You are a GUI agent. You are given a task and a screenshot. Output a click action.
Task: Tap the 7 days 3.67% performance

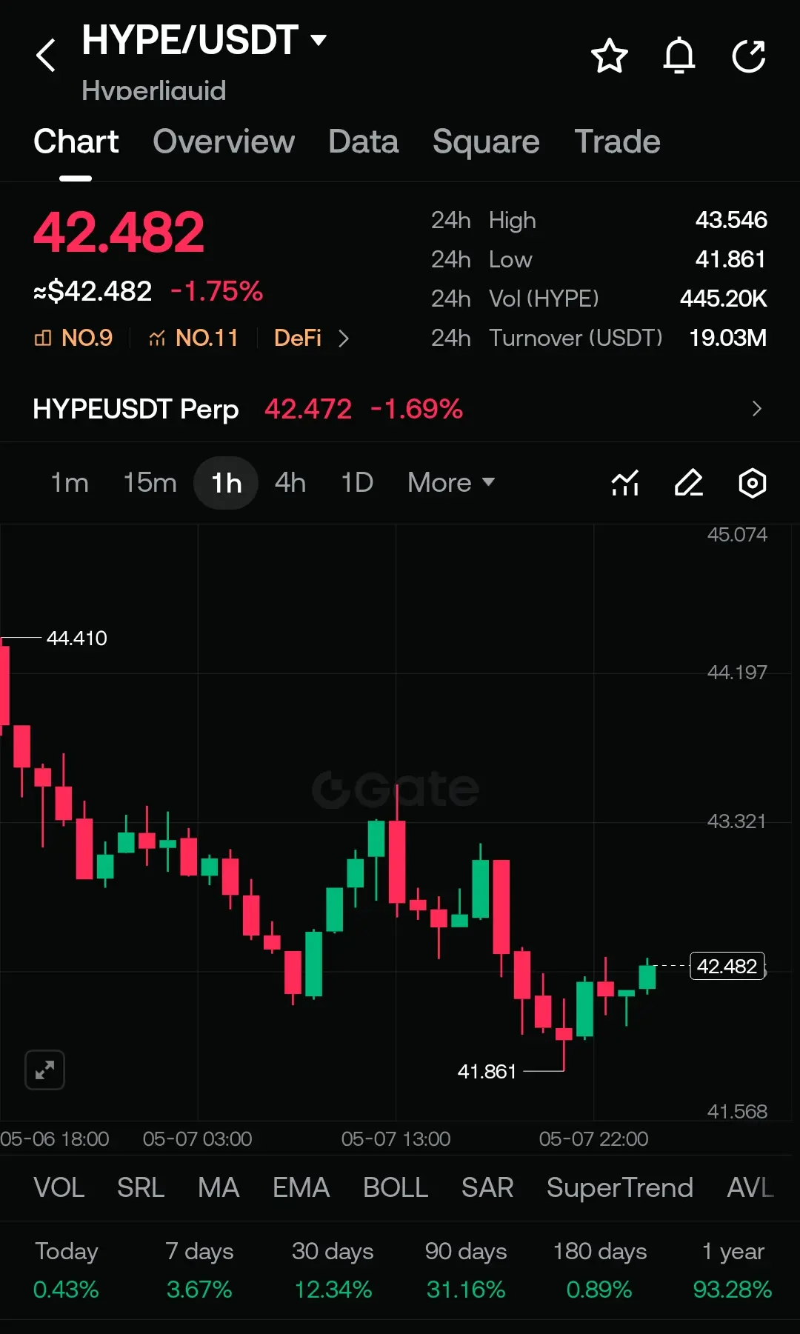[199, 1270]
